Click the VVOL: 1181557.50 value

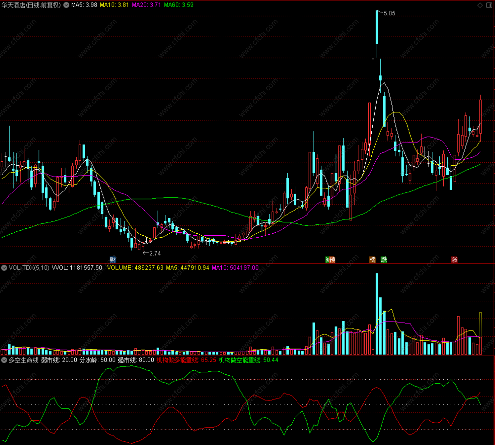77,268
